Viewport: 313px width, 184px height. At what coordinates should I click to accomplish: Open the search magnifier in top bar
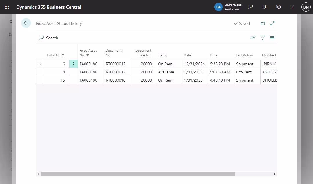click(250, 7)
